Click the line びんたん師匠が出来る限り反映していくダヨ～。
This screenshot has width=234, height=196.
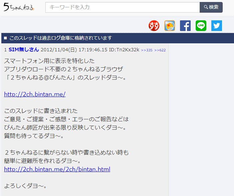(65, 128)
